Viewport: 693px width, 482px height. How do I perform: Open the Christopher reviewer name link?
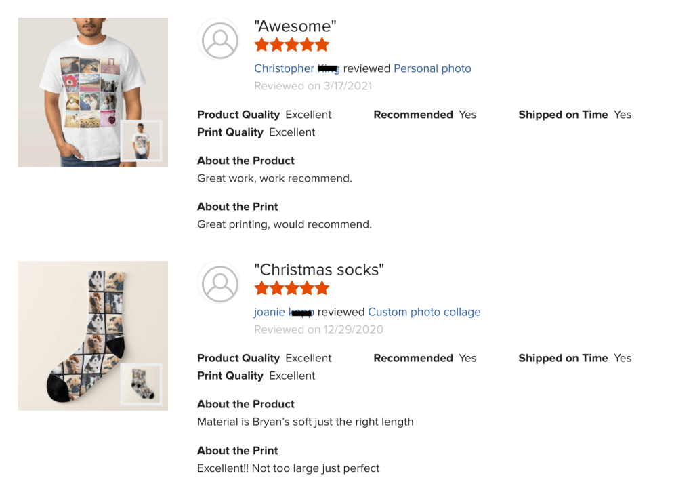[284, 68]
